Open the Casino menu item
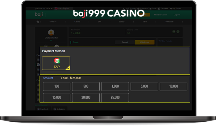Image resolution: width=216 pixels, height=126 pixels. point(77,22)
